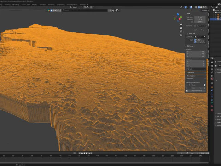The width and height of the screenshot is (221, 166).
Task: Open Render properties tab icon
Action: 212,66
